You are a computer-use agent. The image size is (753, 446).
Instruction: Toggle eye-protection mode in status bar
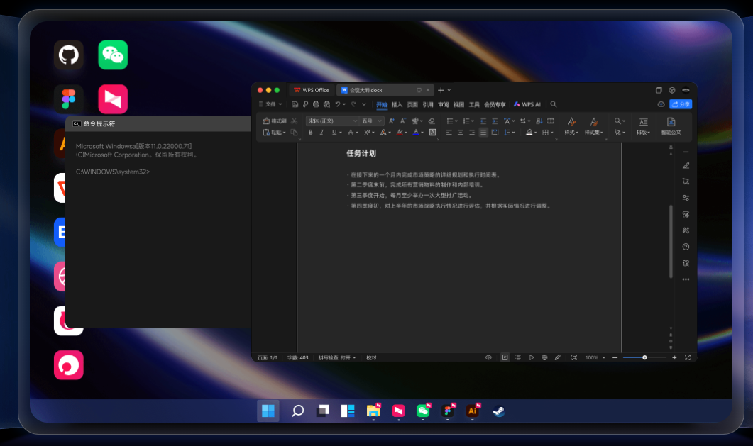point(488,358)
